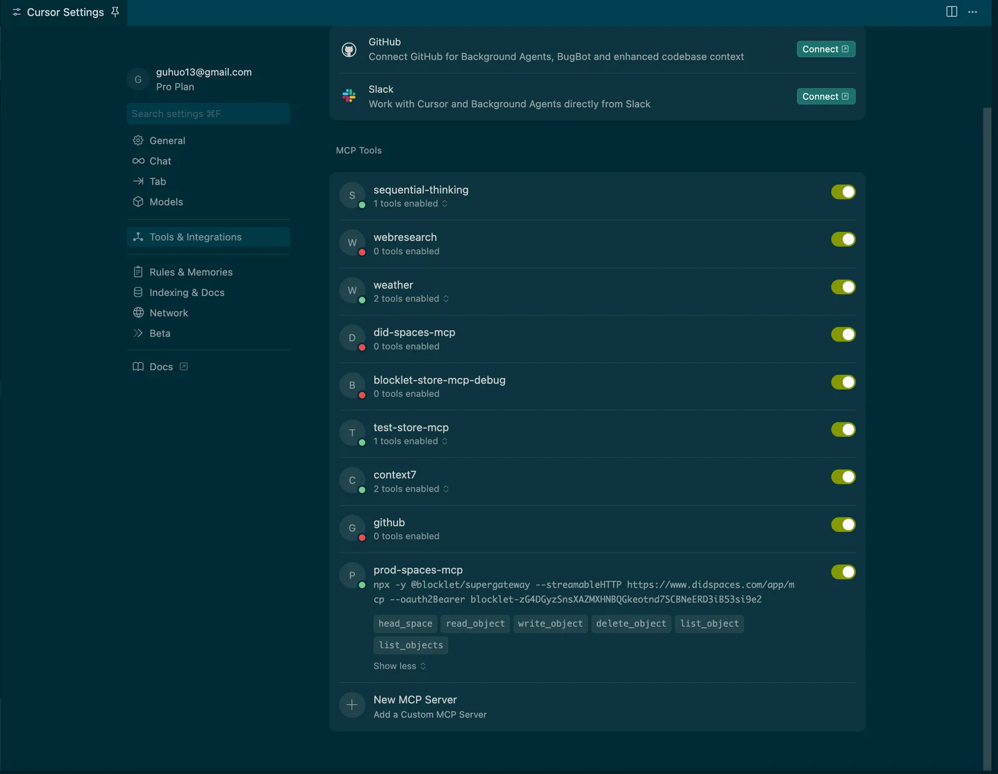
Task: Click the prod-spaces-mcp npx command text
Action: (x=584, y=592)
